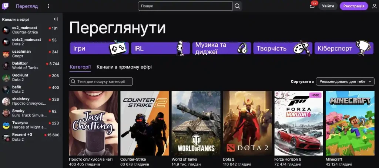Viewport: 379px width, 168px height.
Task: Click the Реєстрація button
Action: click(353, 6)
